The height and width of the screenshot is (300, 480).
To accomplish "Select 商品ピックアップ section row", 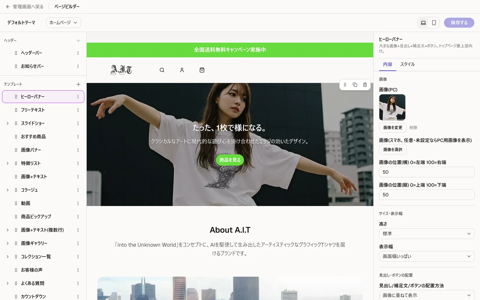I will [x=43, y=217].
